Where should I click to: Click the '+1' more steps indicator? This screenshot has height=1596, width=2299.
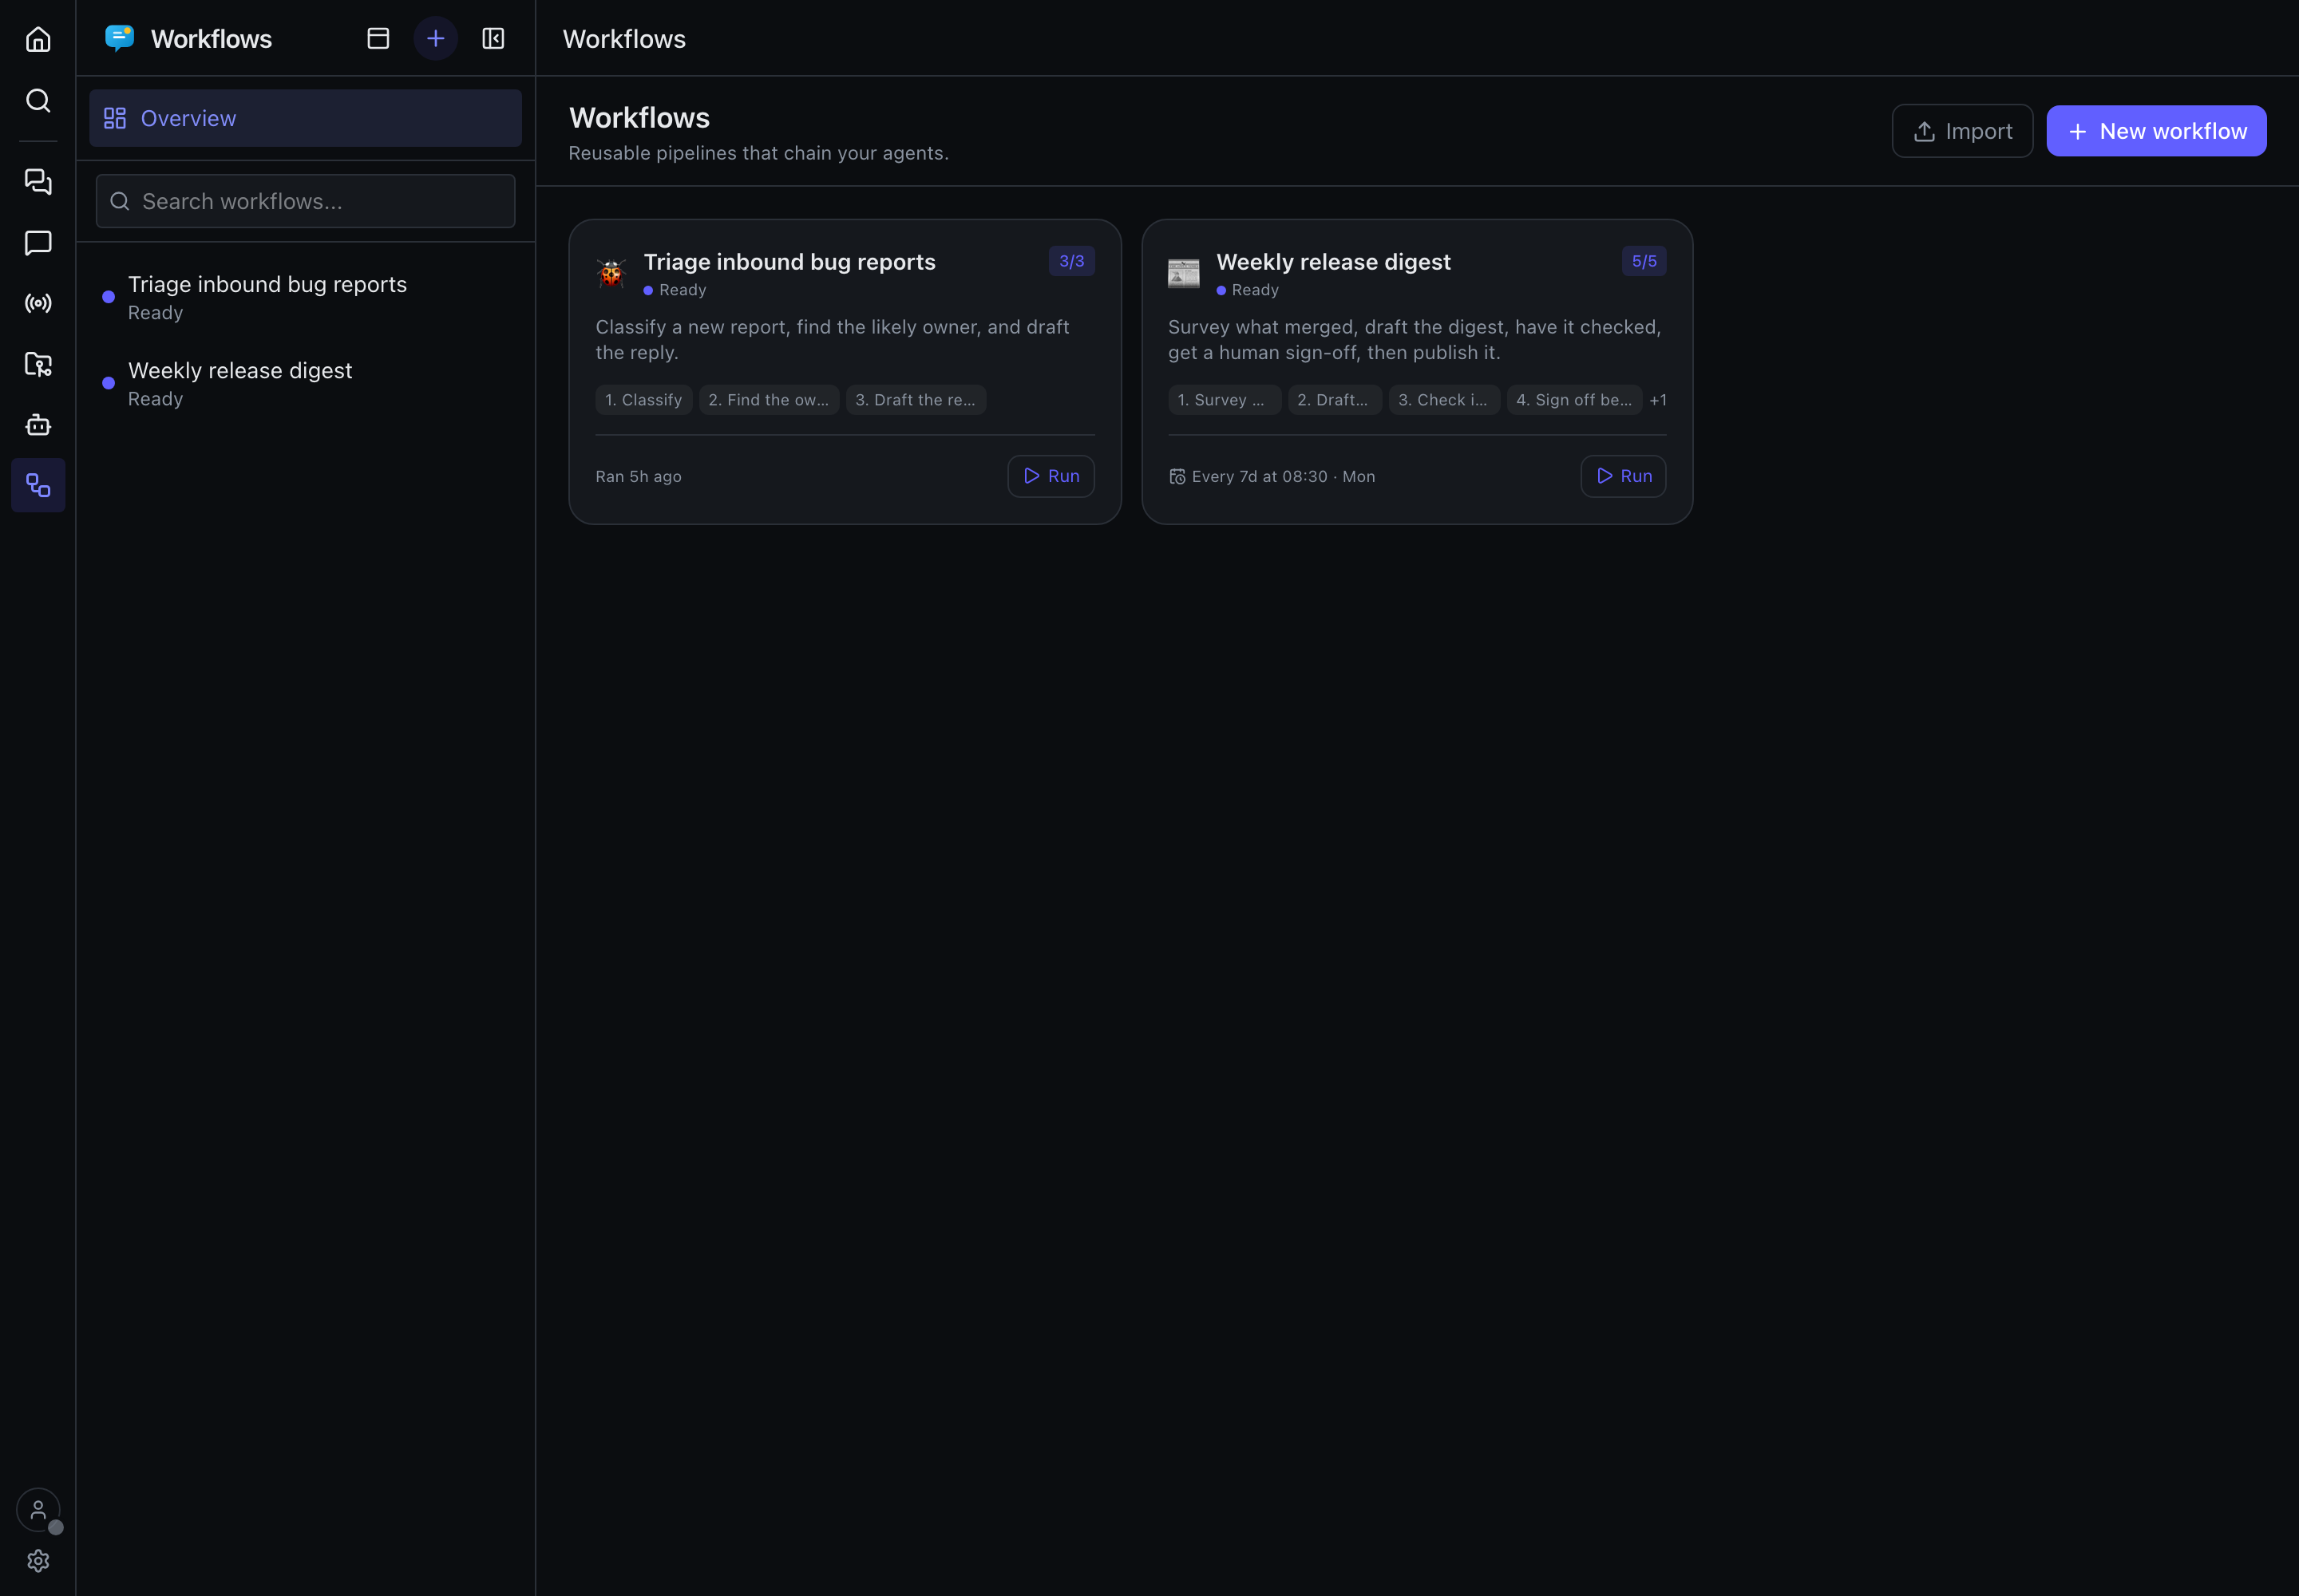point(1658,400)
